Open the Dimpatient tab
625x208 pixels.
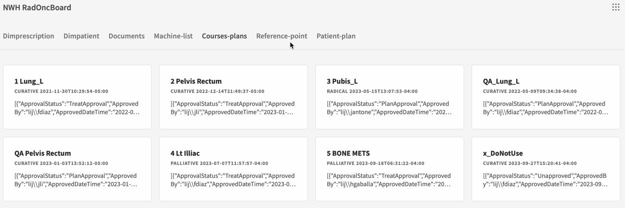tap(81, 36)
